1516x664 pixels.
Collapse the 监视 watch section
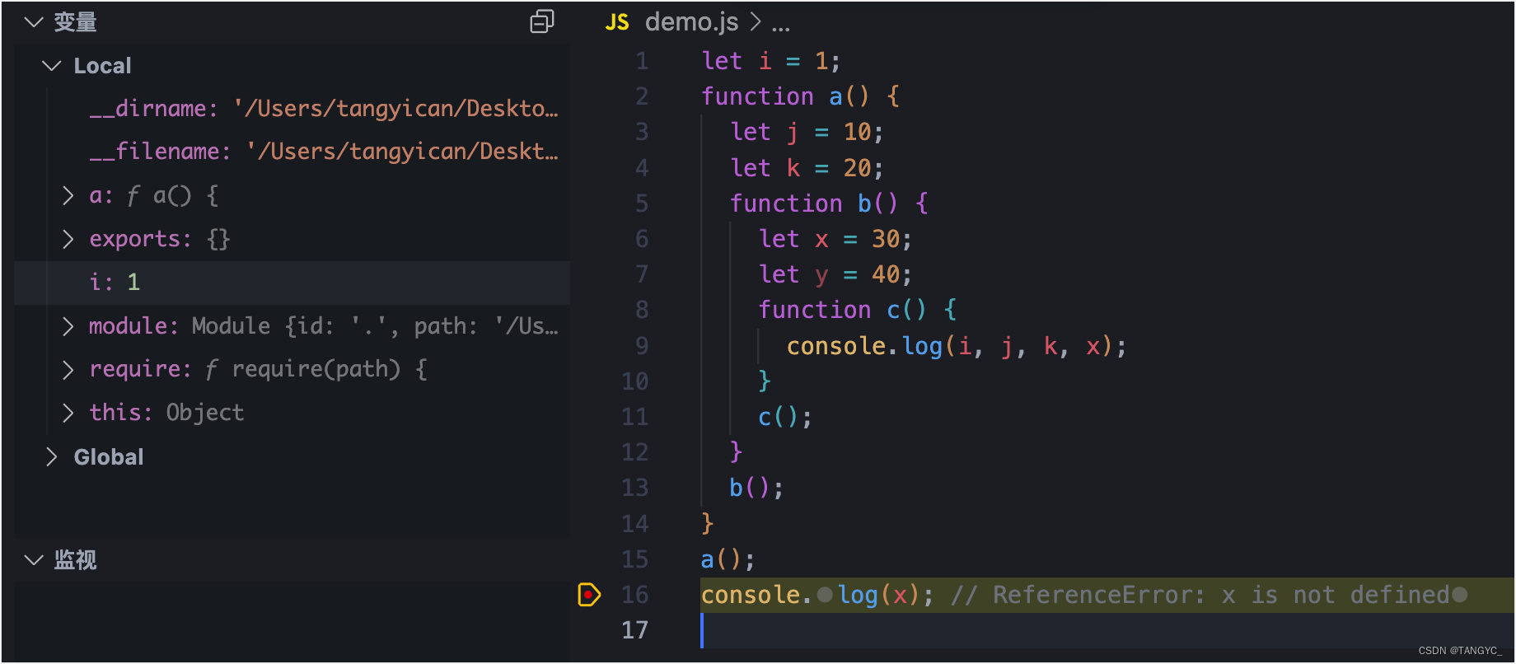click(x=34, y=560)
